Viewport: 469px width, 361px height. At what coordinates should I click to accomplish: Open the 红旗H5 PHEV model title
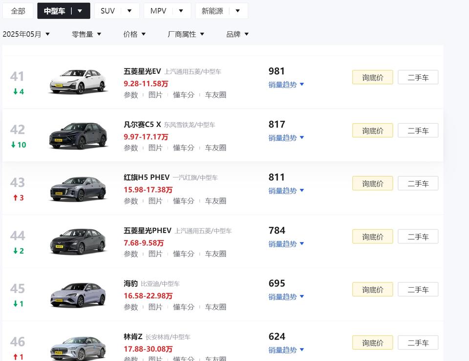click(x=147, y=177)
